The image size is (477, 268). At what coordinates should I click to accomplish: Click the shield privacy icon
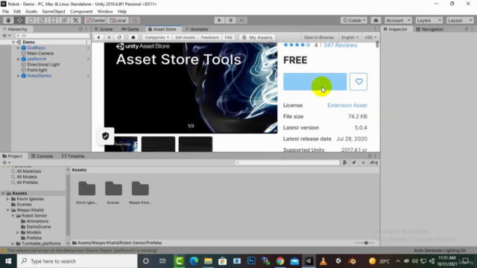coord(106,136)
